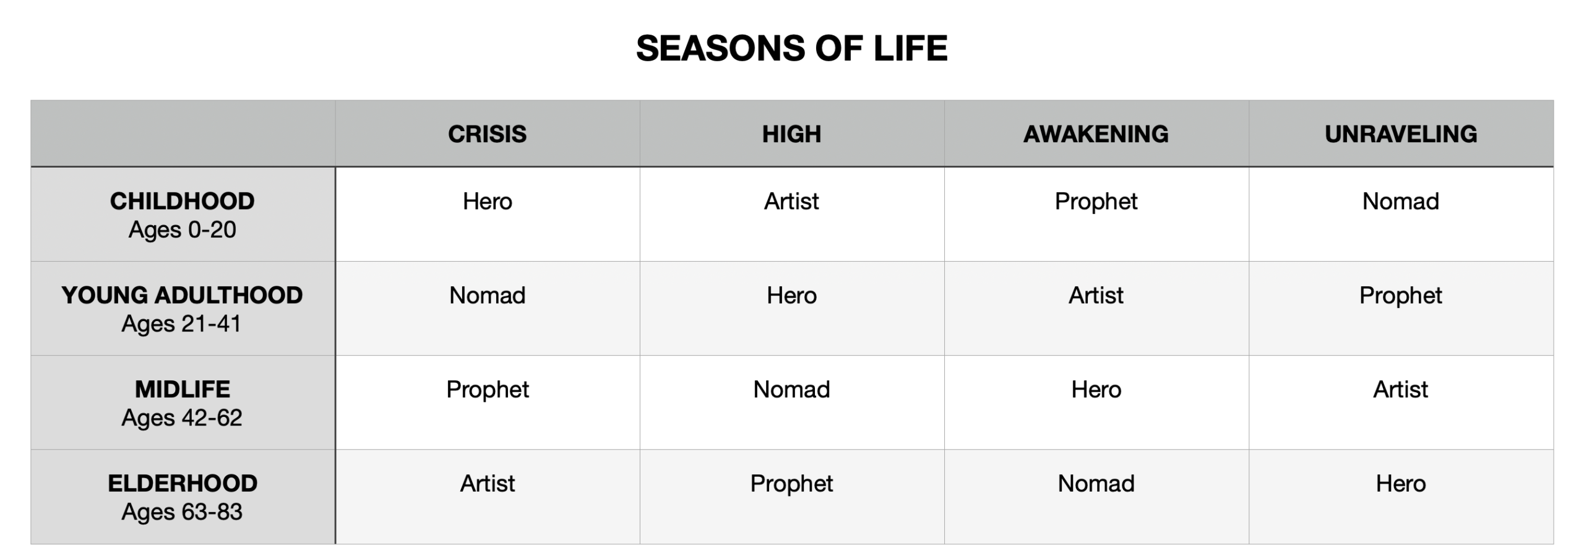Screen dimensions: 1584x548
Task: Select Hero cell in Young Adulthood row
Action: point(791,296)
